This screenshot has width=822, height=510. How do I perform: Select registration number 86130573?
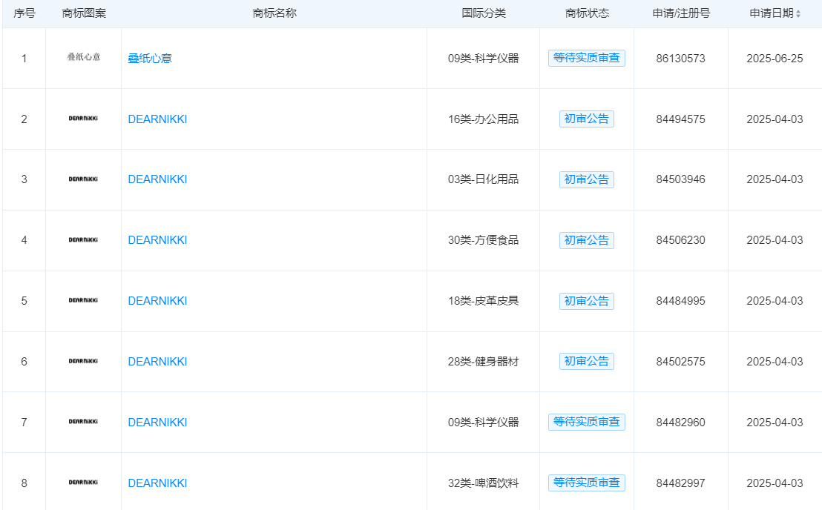coord(680,59)
